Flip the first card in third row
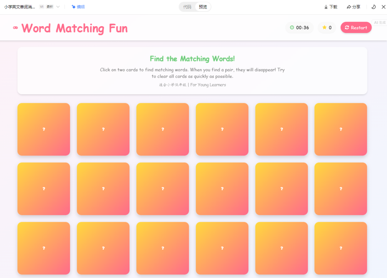The width and height of the screenshot is (387, 278). coord(44,248)
